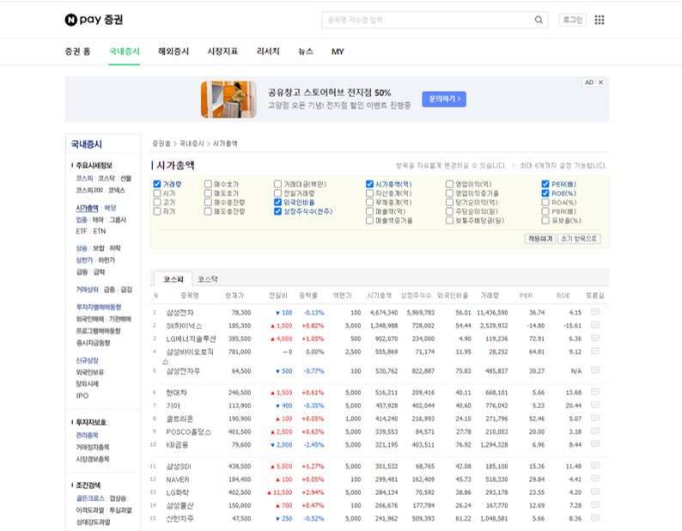Click the 적용하기 button
Image resolution: width=682 pixels, height=531 pixels.
(x=539, y=239)
